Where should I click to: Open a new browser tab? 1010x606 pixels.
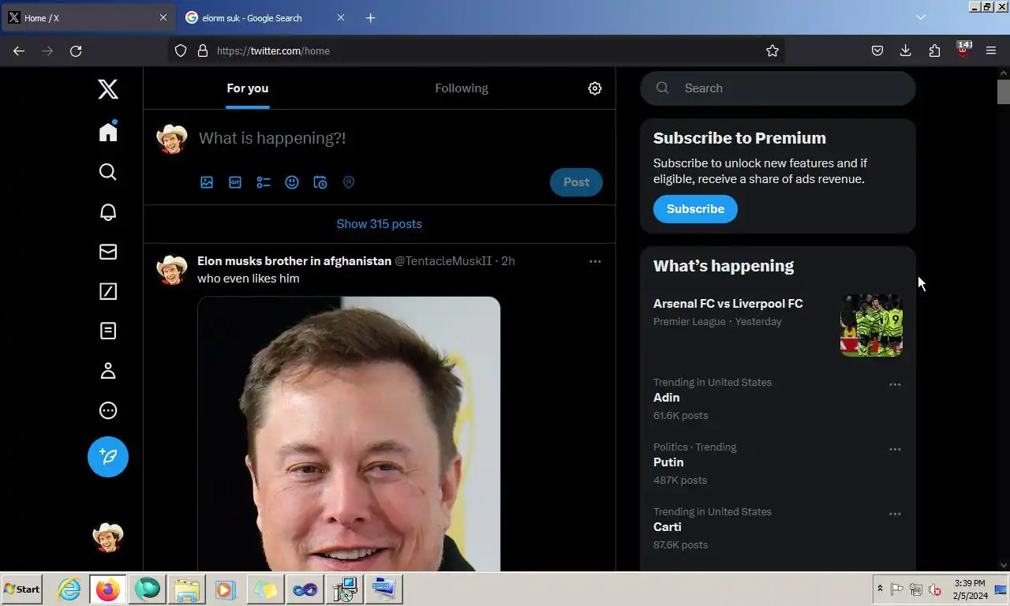(x=371, y=17)
